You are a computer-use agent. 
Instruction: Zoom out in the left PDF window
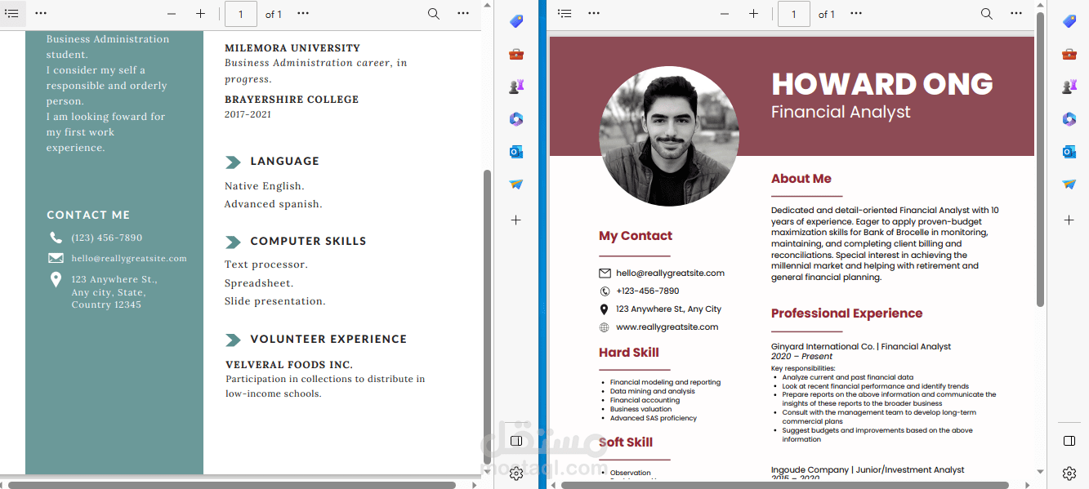coord(172,14)
